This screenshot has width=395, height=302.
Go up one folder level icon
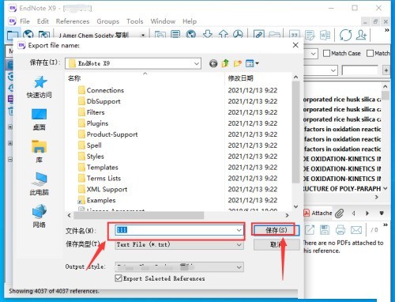coord(225,63)
